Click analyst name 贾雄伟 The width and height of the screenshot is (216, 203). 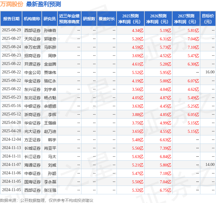coord(50,72)
